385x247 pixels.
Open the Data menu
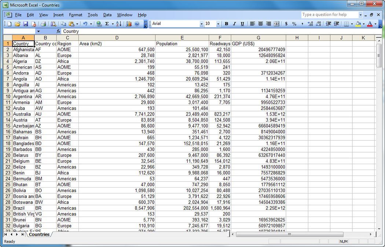(107, 15)
